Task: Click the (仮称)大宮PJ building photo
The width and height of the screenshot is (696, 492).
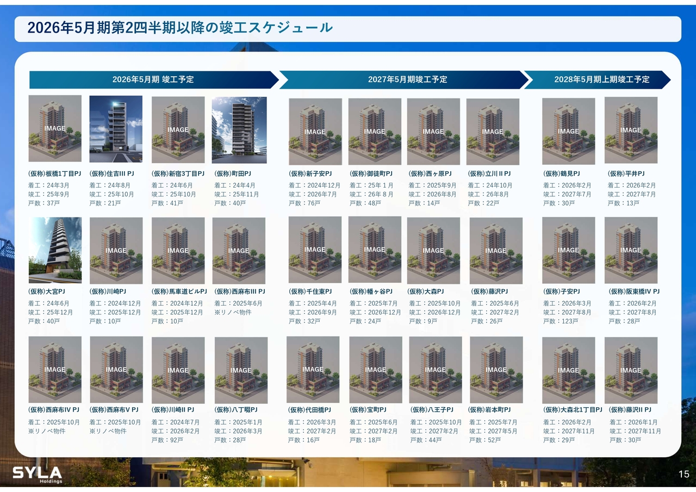Action: point(55,250)
